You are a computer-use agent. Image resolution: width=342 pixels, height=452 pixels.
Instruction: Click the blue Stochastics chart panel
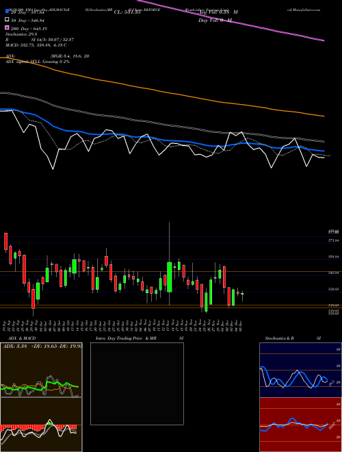299,370
